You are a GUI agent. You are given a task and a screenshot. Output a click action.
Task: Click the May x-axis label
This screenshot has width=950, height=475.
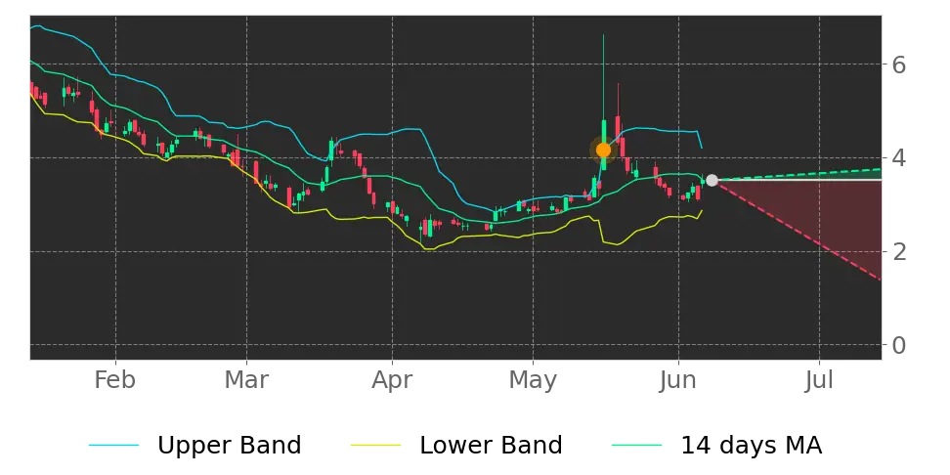[x=534, y=381]
